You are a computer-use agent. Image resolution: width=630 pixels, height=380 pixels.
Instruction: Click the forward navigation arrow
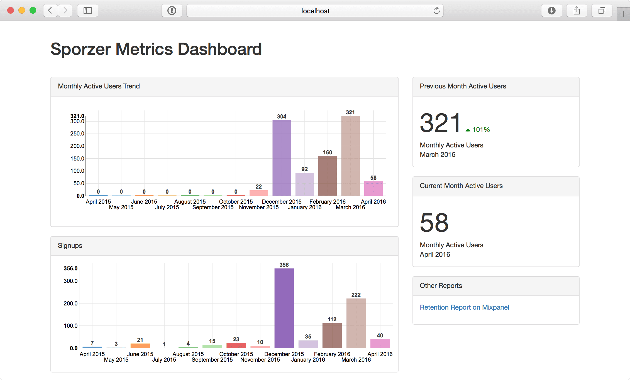tap(65, 11)
